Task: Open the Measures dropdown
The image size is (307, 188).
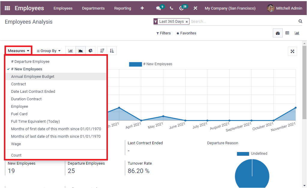Action: 18,50
